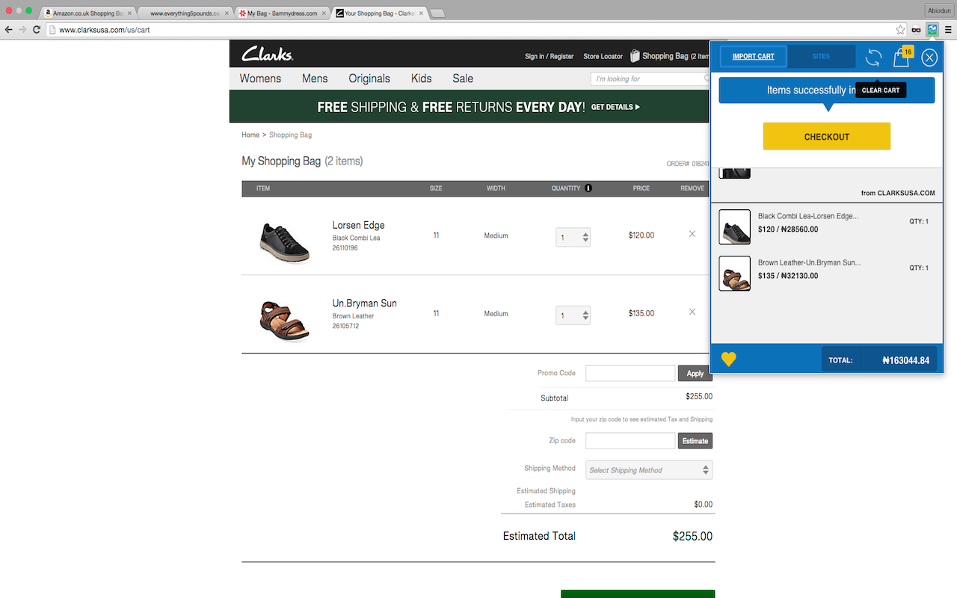The image size is (957, 598).
Task: Select SITES tab in extension
Action: coord(821,57)
